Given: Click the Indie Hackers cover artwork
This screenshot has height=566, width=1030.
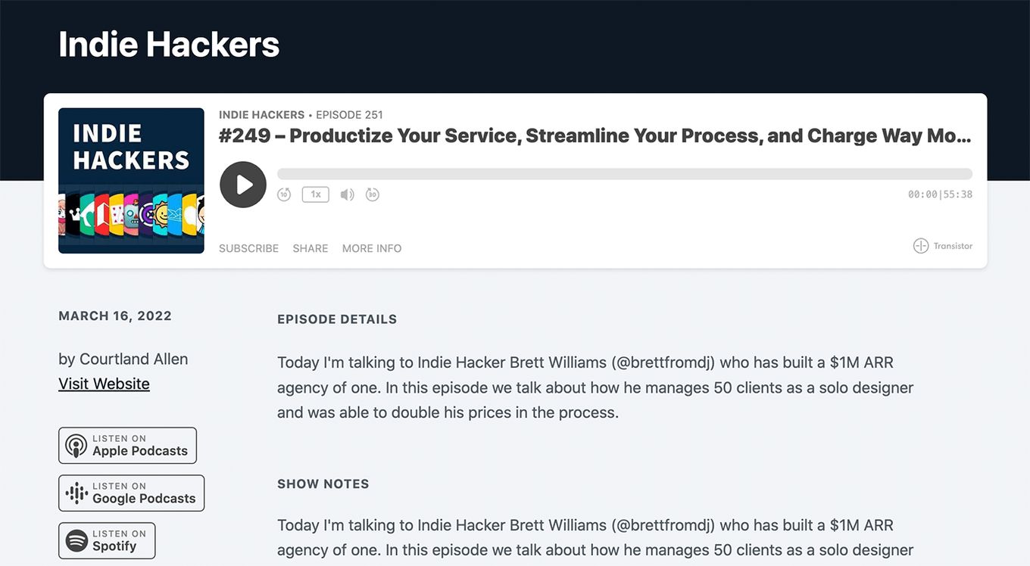Looking at the screenshot, I should pos(131,181).
